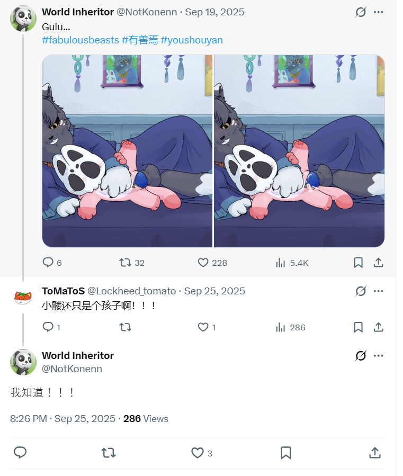Open the right artwork image
The width and height of the screenshot is (403, 476).
[299, 151]
